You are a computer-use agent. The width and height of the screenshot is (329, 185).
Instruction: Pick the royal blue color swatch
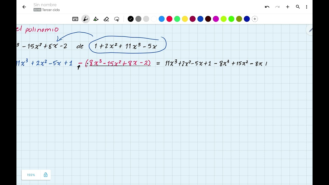click(200, 19)
